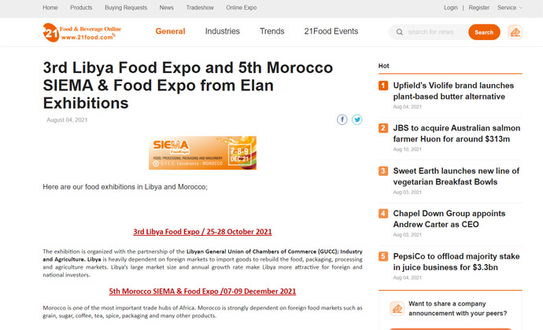The height and width of the screenshot is (330, 543).
Task: Open the 21Food Events tab
Action: (331, 31)
